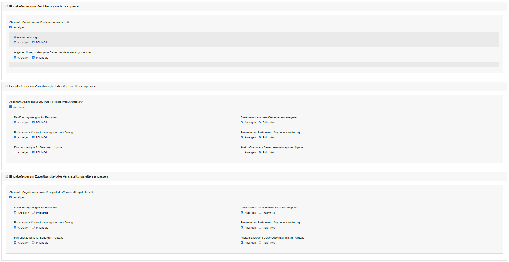Toggle Pflichtfeld for 'Höhe, Umfang und Dauer des Versicherungsschutzes'
509x262 pixels.
coord(34,57)
